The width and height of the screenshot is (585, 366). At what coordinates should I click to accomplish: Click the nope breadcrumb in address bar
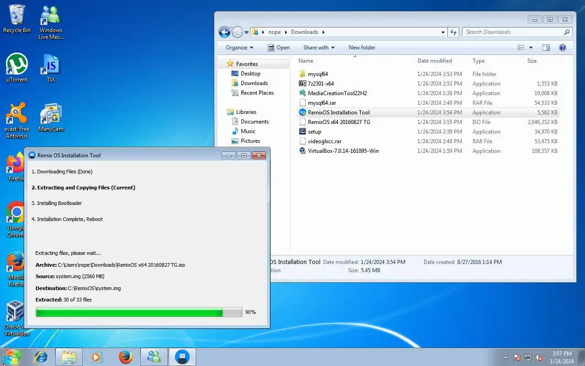pyautogui.click(x=274, y=32)
